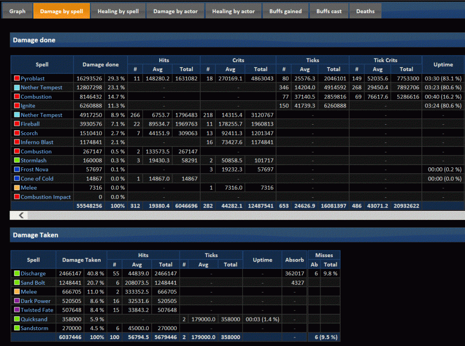Sort by the Crits column header
Viewport: 465px width, 346px height.
click(238, 60)
